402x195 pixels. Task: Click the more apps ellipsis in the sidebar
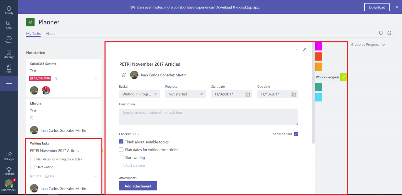pyautogui.click(x=9, y=84)
